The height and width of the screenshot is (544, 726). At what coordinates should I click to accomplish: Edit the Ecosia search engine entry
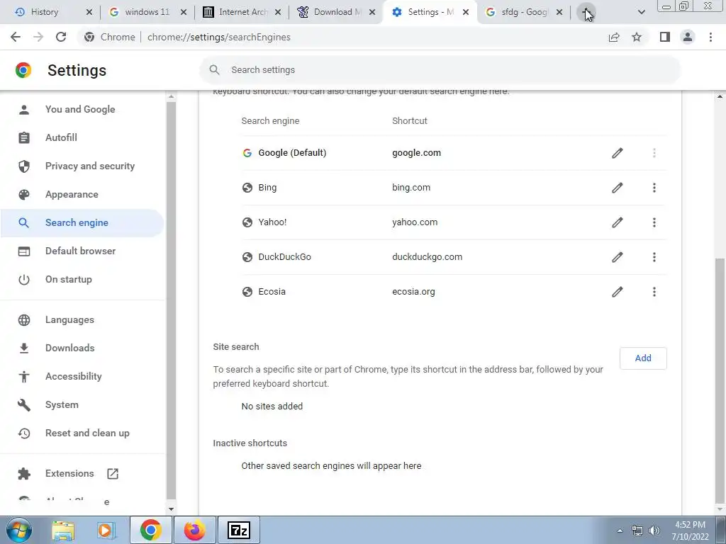(x=618, y=292)
